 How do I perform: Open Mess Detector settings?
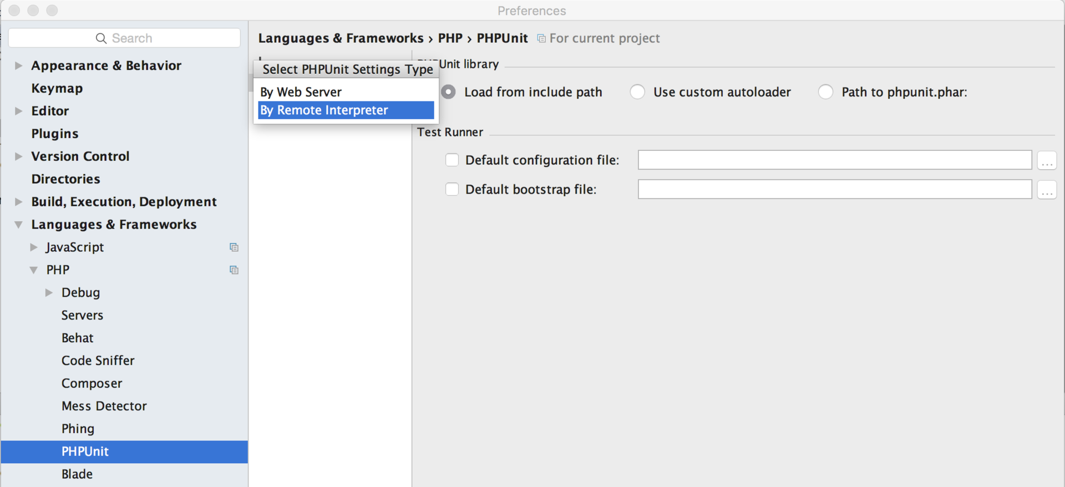coord(104,406)
